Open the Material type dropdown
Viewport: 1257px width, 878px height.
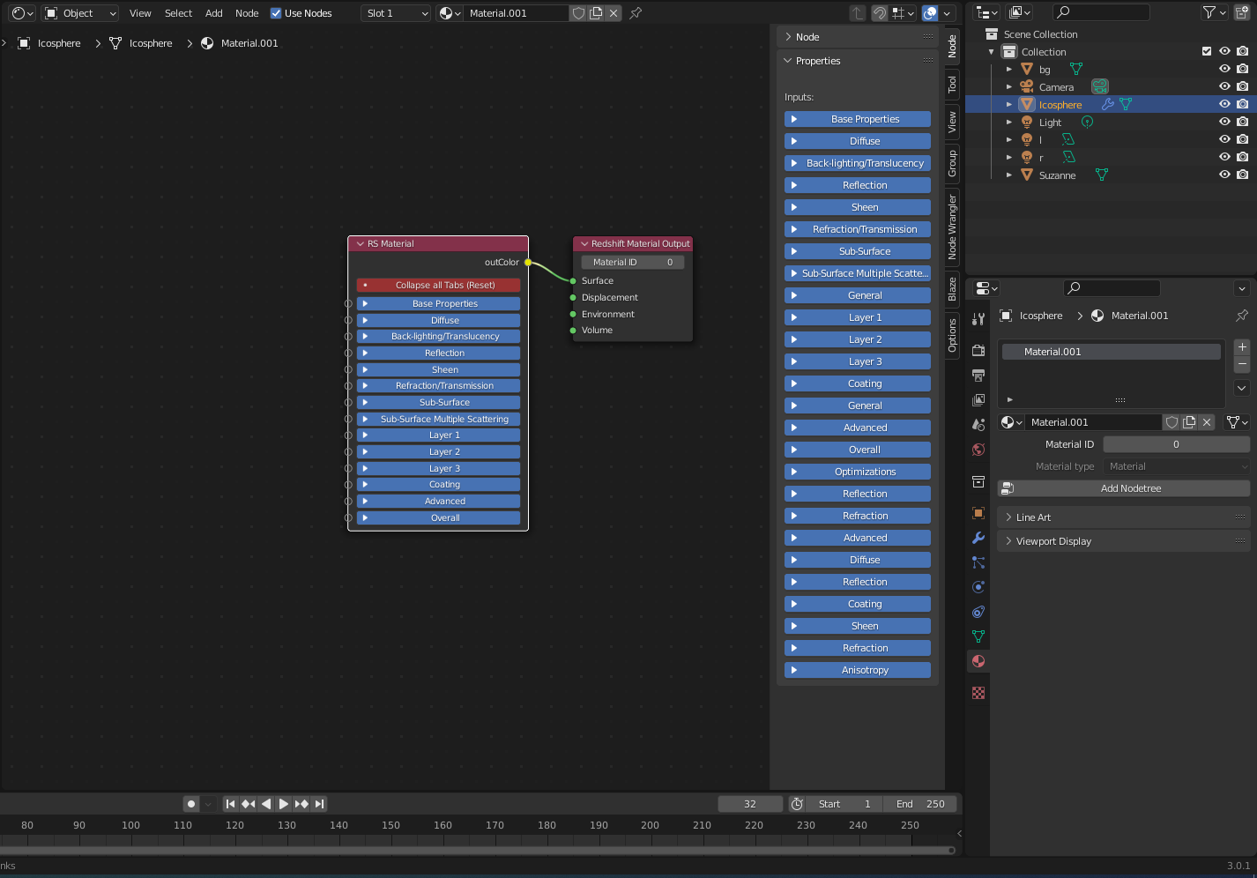pos(1177,466)
